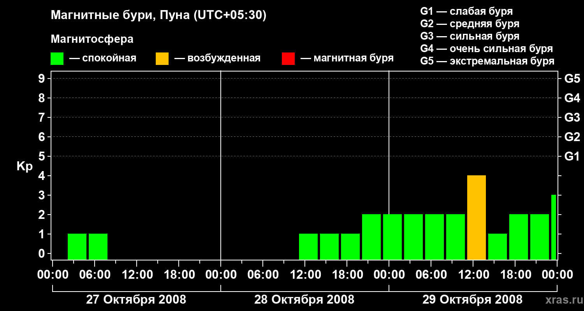Click the G5 storm level label on axis

tap(572, 79)
